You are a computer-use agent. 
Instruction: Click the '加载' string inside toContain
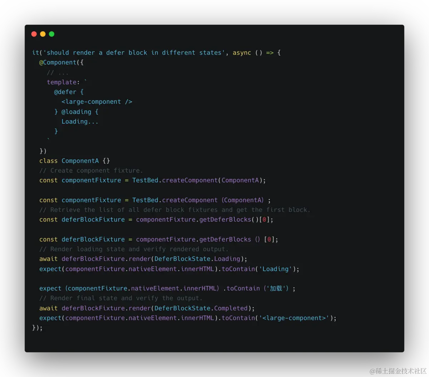pyautogui.click(x=276, y=288)
